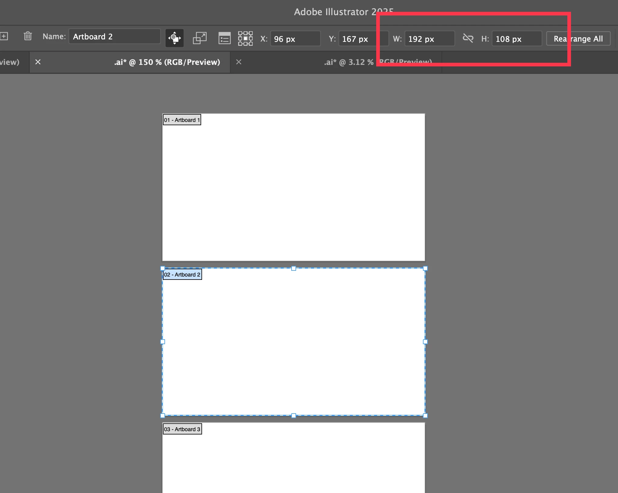Click the reference point locator grid
618x493 pixels.
pyautogui.click(x=245, y=39)
